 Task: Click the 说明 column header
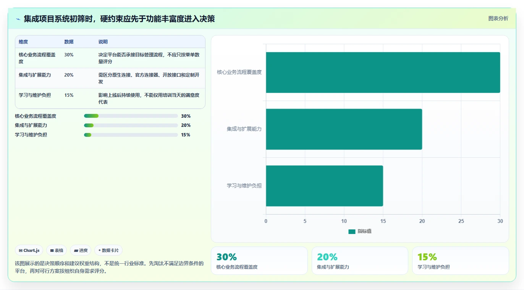click(103, 42)
